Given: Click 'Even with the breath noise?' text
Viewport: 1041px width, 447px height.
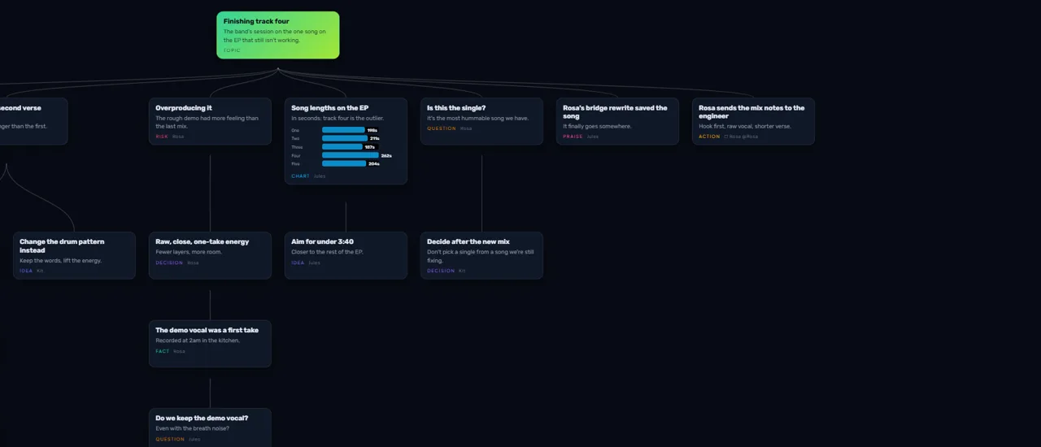Looking at the screenshot, I should (194, 428).
